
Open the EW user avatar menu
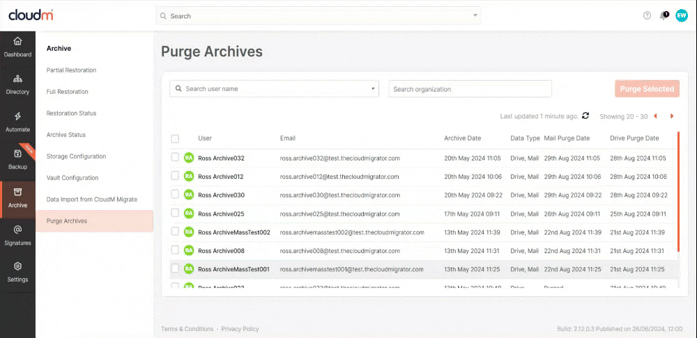[x=682, y=15]
